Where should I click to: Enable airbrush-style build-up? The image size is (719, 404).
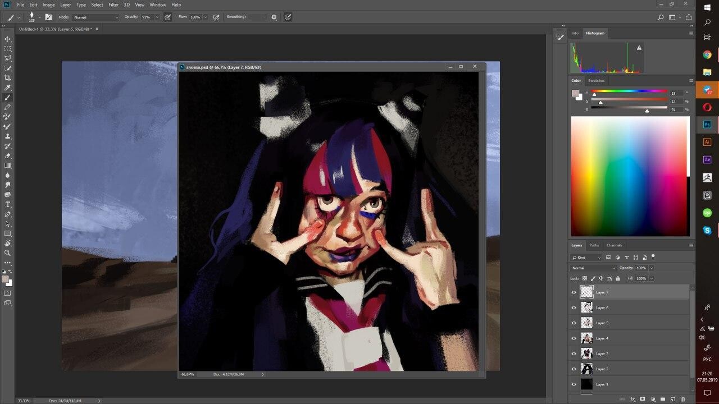click(216, 17)
